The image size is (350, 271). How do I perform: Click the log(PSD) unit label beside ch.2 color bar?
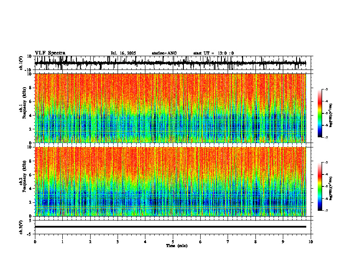pos(331,188)
